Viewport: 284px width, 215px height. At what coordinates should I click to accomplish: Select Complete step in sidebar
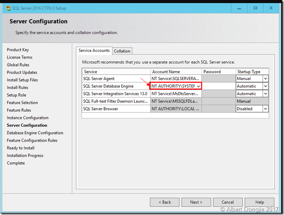point(16,163)
